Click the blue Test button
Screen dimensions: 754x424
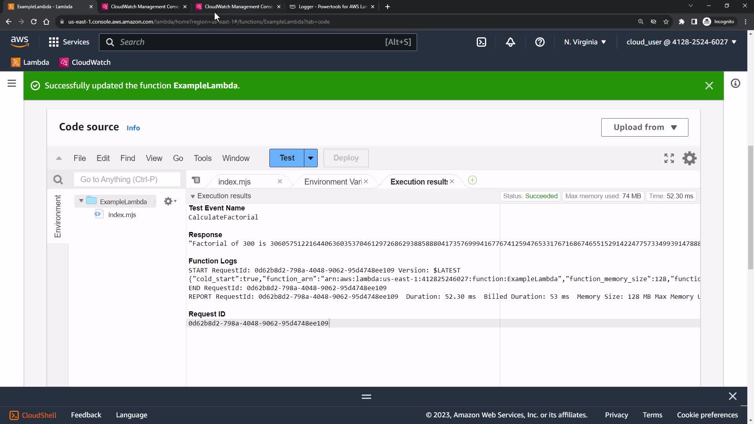287,158
